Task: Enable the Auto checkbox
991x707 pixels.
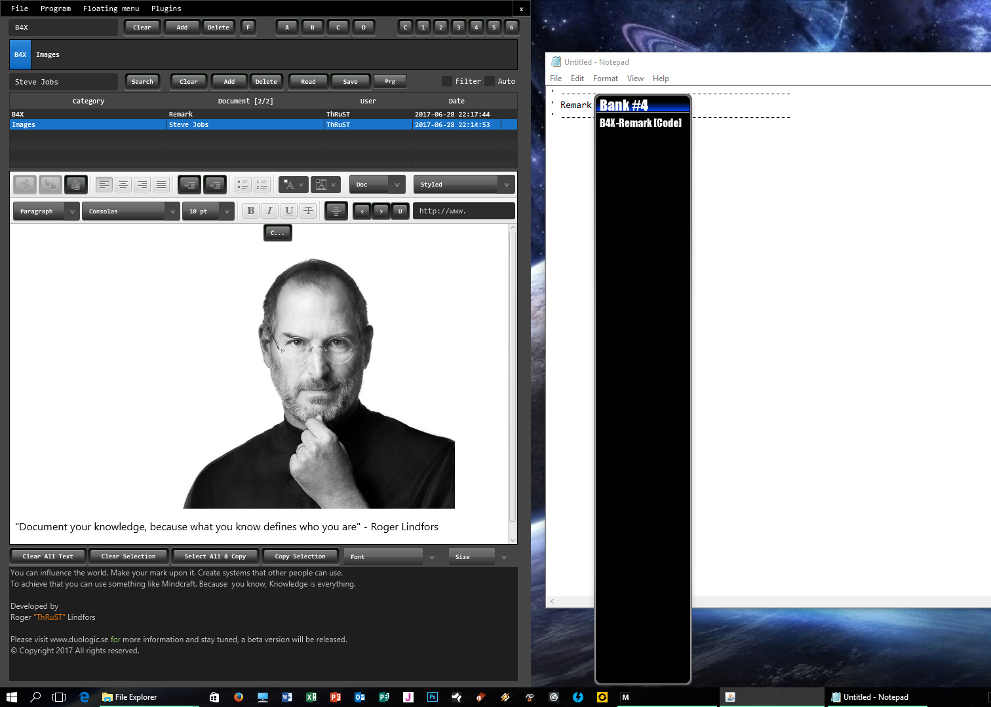Action: (490, 81)
